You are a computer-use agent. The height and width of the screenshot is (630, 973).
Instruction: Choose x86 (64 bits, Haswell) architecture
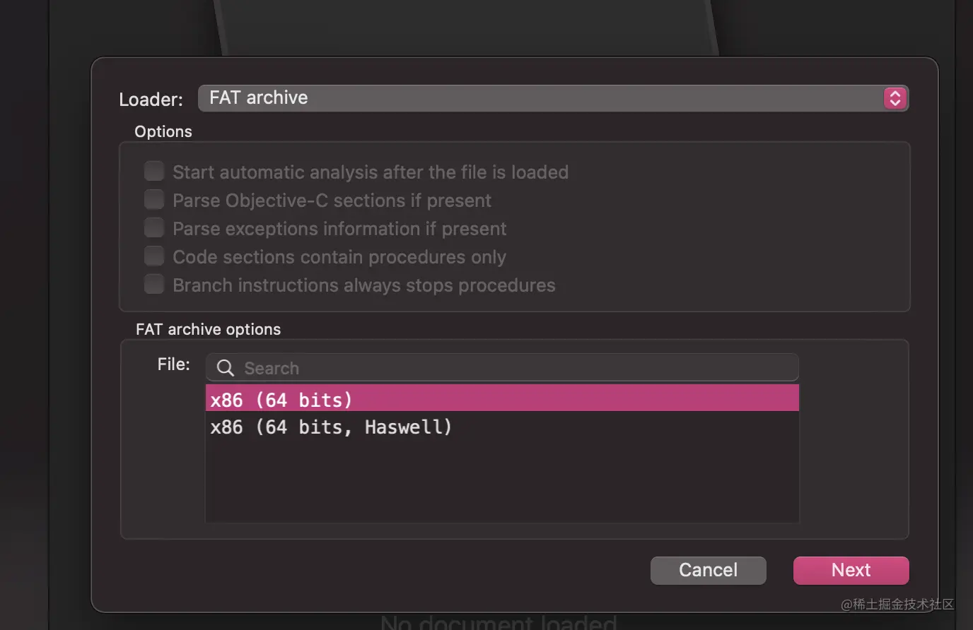331,427
